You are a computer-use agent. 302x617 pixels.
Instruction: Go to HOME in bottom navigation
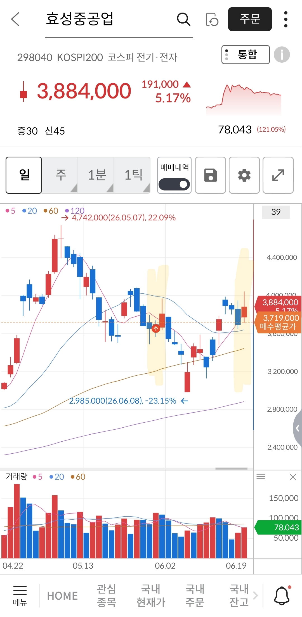(62, 596)
